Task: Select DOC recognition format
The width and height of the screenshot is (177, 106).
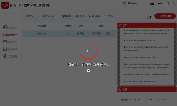Action: [x=149, y=100]
